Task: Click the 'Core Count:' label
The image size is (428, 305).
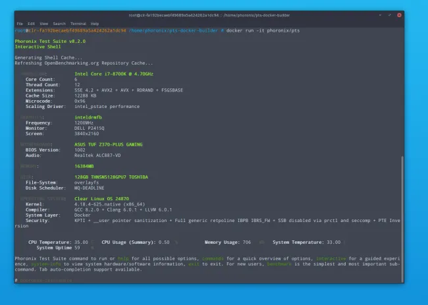Action: point(40,80)
